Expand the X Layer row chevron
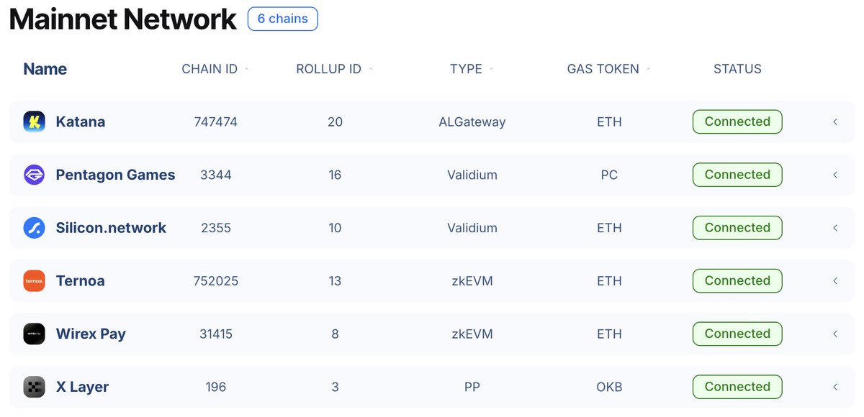This screenshot has width=864, height=417. 835,387
